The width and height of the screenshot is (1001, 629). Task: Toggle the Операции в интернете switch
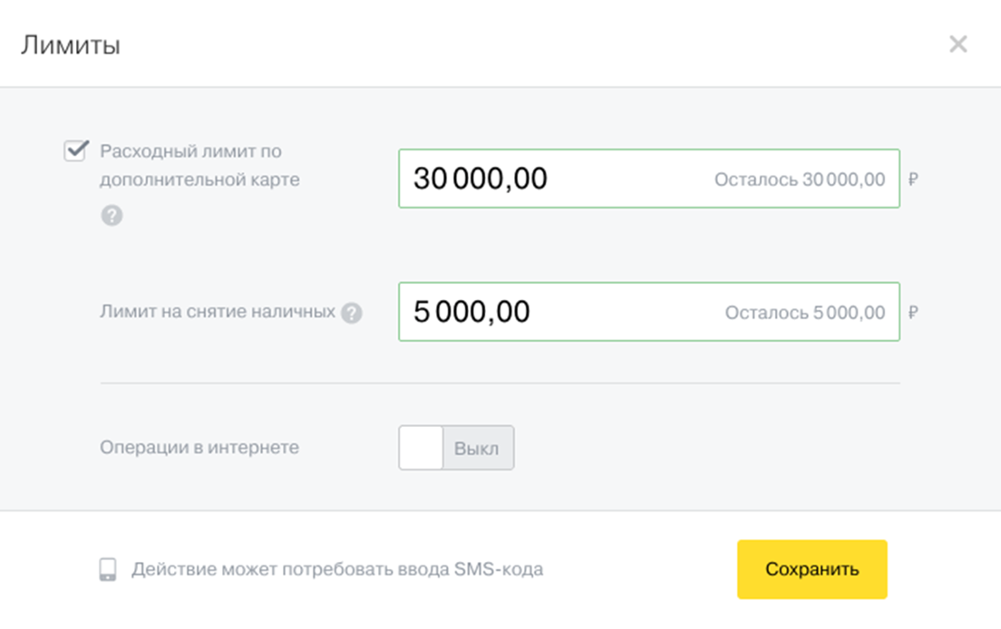(456, 448)
